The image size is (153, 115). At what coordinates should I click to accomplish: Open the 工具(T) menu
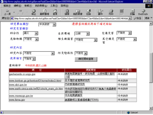[54, 6]
